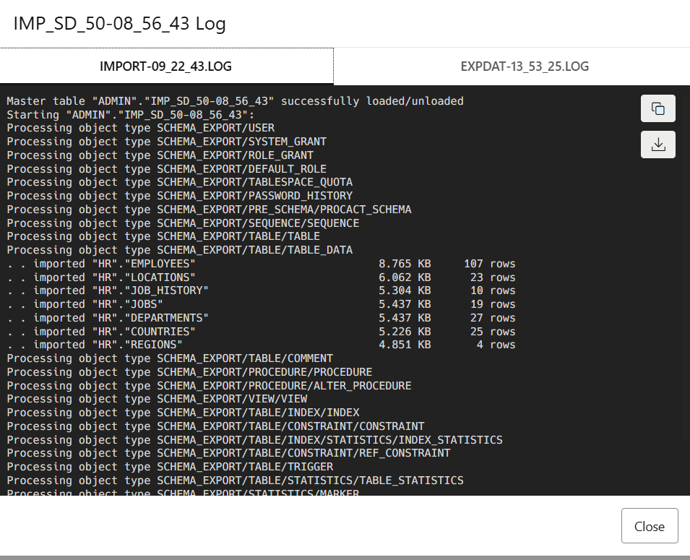690x560 pixels.
Task: Click the SCHEMA_EXPORT/PASSWORD_HISTORY log line
Action: pyautogui.click(x=179, y=196)
